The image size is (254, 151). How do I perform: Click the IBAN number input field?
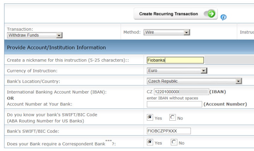[181, 92]
